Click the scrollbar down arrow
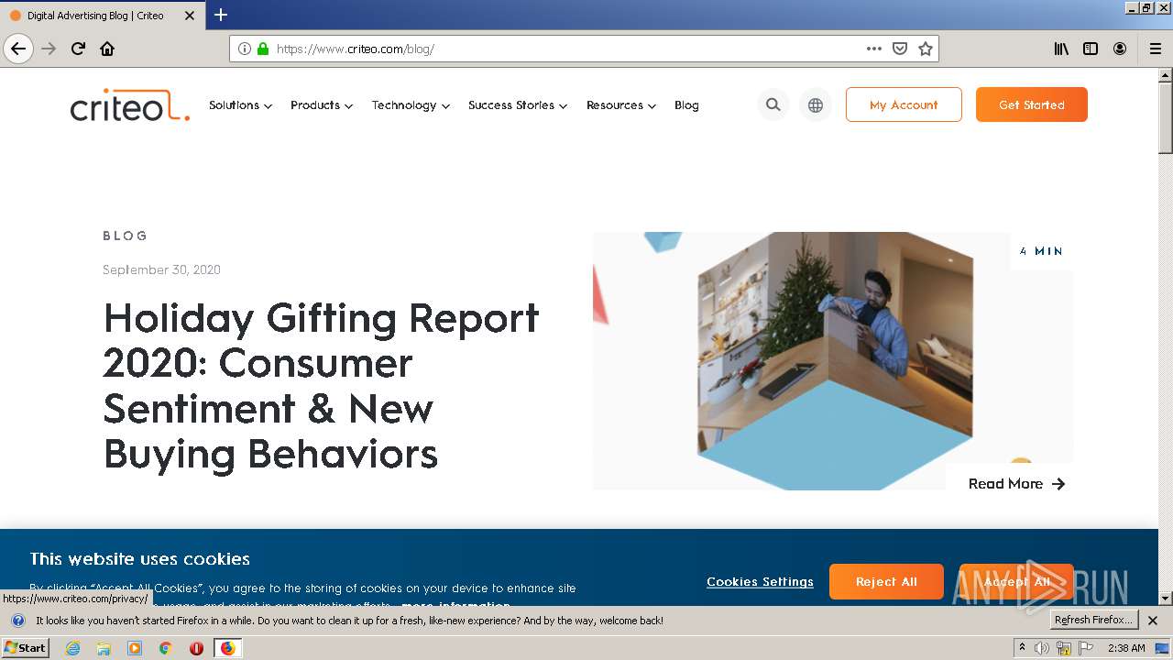Image resolution: width=1173 pixels, height=660 pixels. (x=1166, y=599)
